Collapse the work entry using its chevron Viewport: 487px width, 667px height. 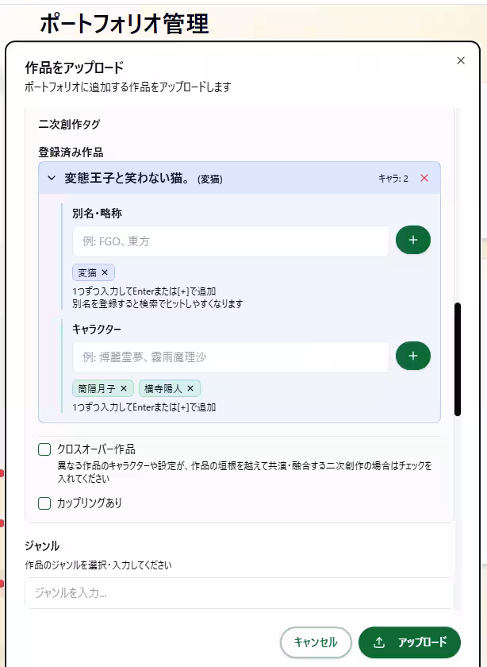click(x=49, y=178)
